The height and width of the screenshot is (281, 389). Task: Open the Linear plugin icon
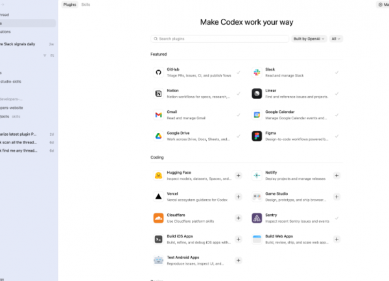point(257,93)
